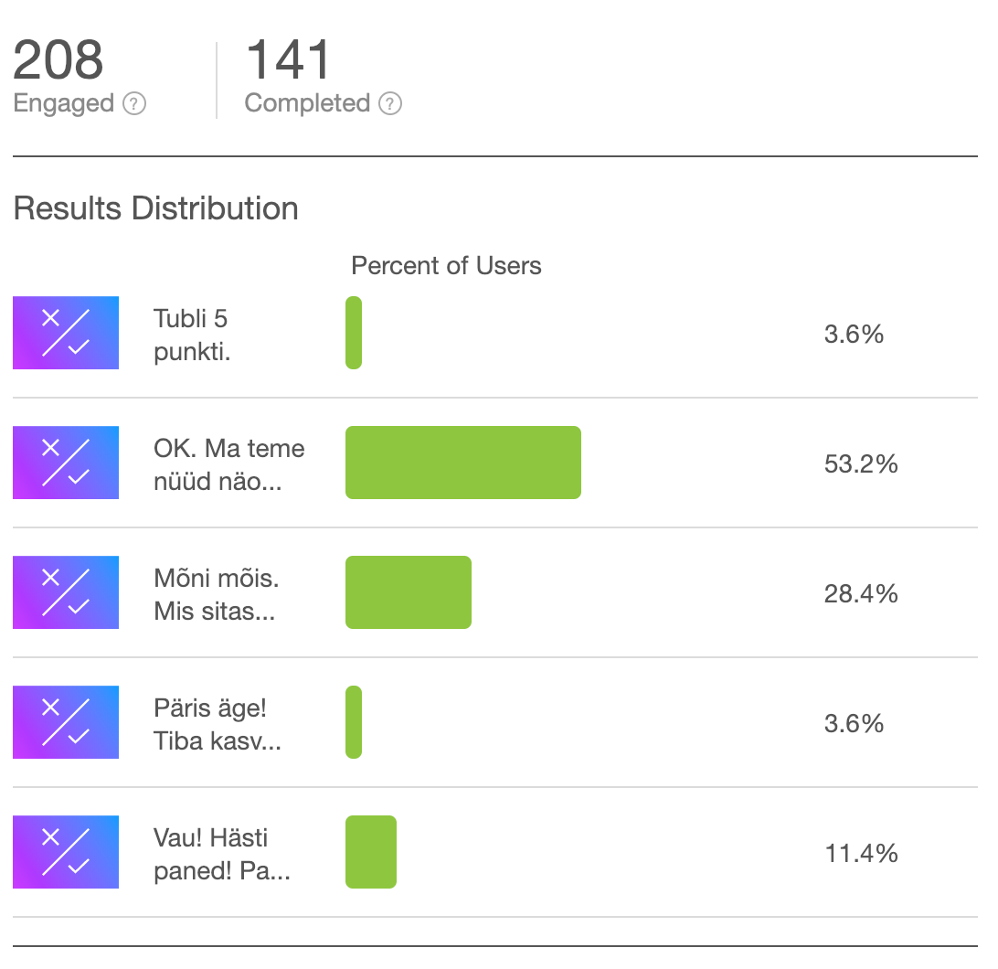Click the green bar showing 53.2%
The image size is (998, 969).
point(463,463)
